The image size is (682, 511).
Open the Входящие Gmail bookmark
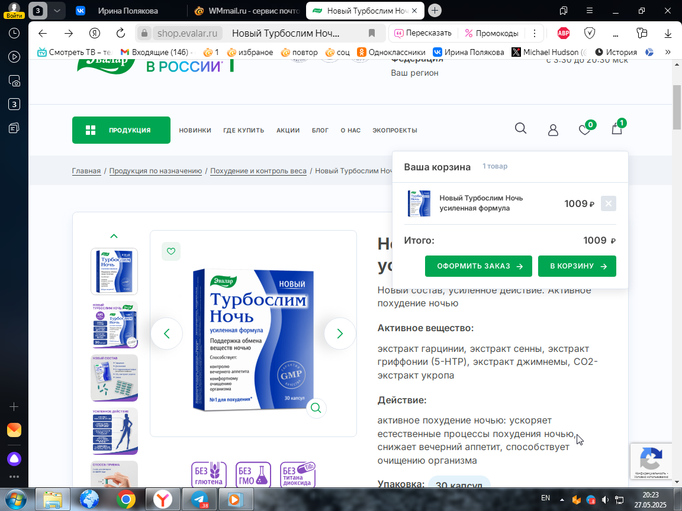(156, 52)
